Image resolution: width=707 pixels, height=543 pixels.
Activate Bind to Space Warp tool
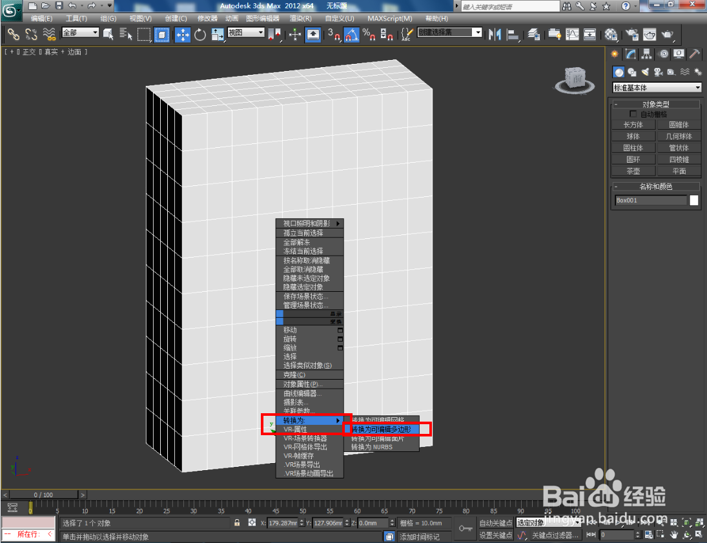(48, 34)
